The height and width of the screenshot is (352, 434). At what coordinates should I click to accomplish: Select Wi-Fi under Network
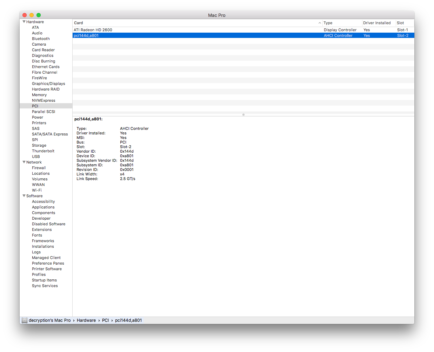pyautogui.click(x=37, y=190)
